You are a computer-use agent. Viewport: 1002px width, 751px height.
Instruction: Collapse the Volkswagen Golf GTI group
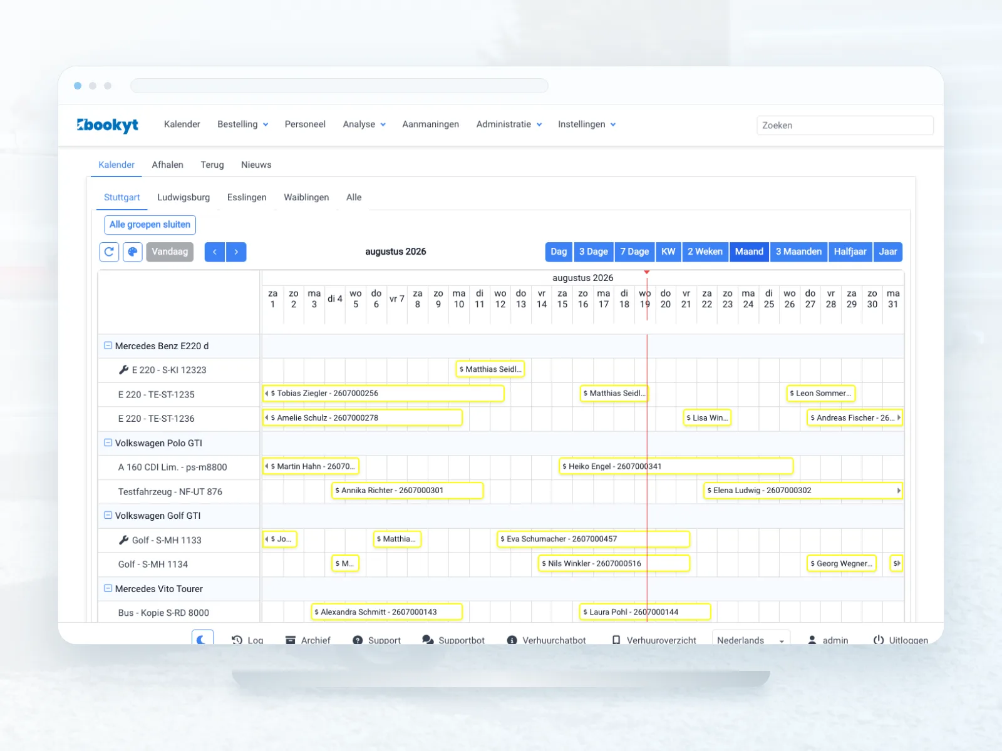108,515
